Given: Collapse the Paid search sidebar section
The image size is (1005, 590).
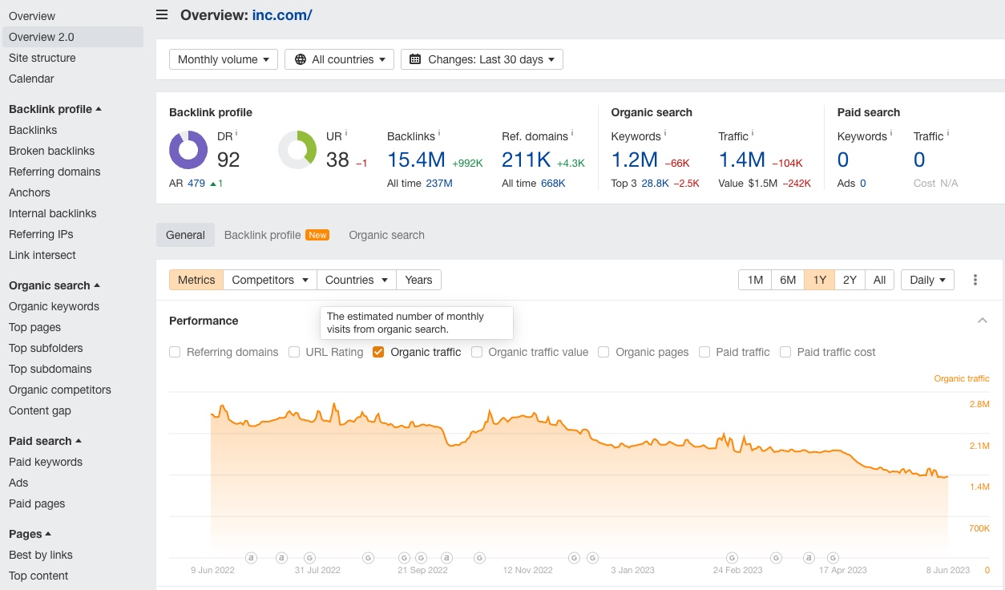Looking at the screenshot, I should tap(46, 441).
